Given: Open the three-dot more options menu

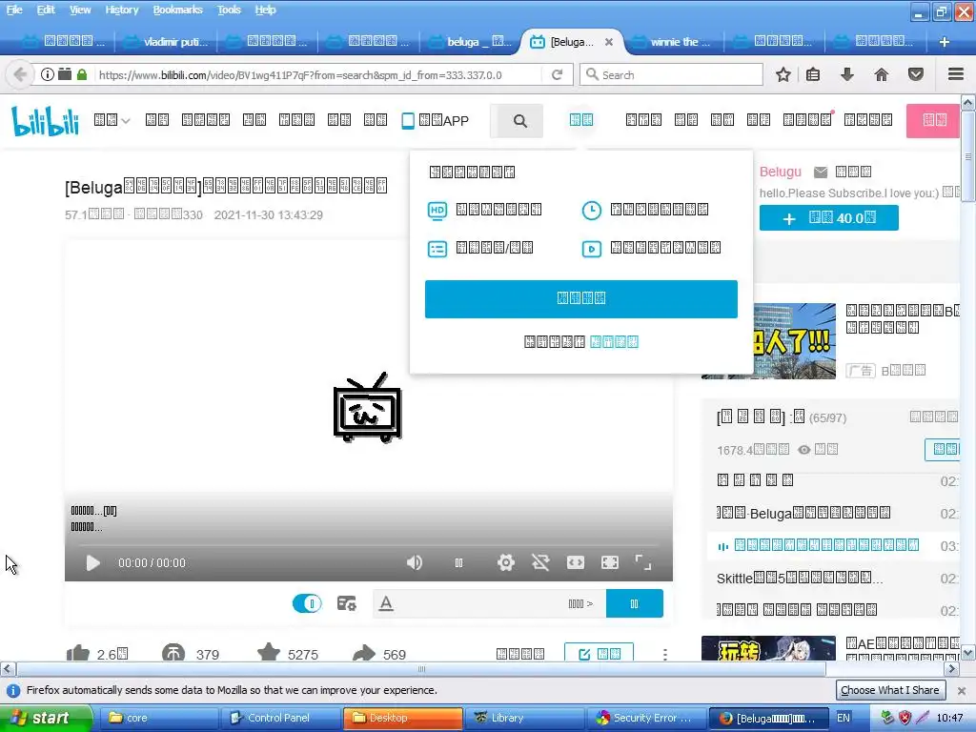Looking at the screenshot, I should pos(664,654).
